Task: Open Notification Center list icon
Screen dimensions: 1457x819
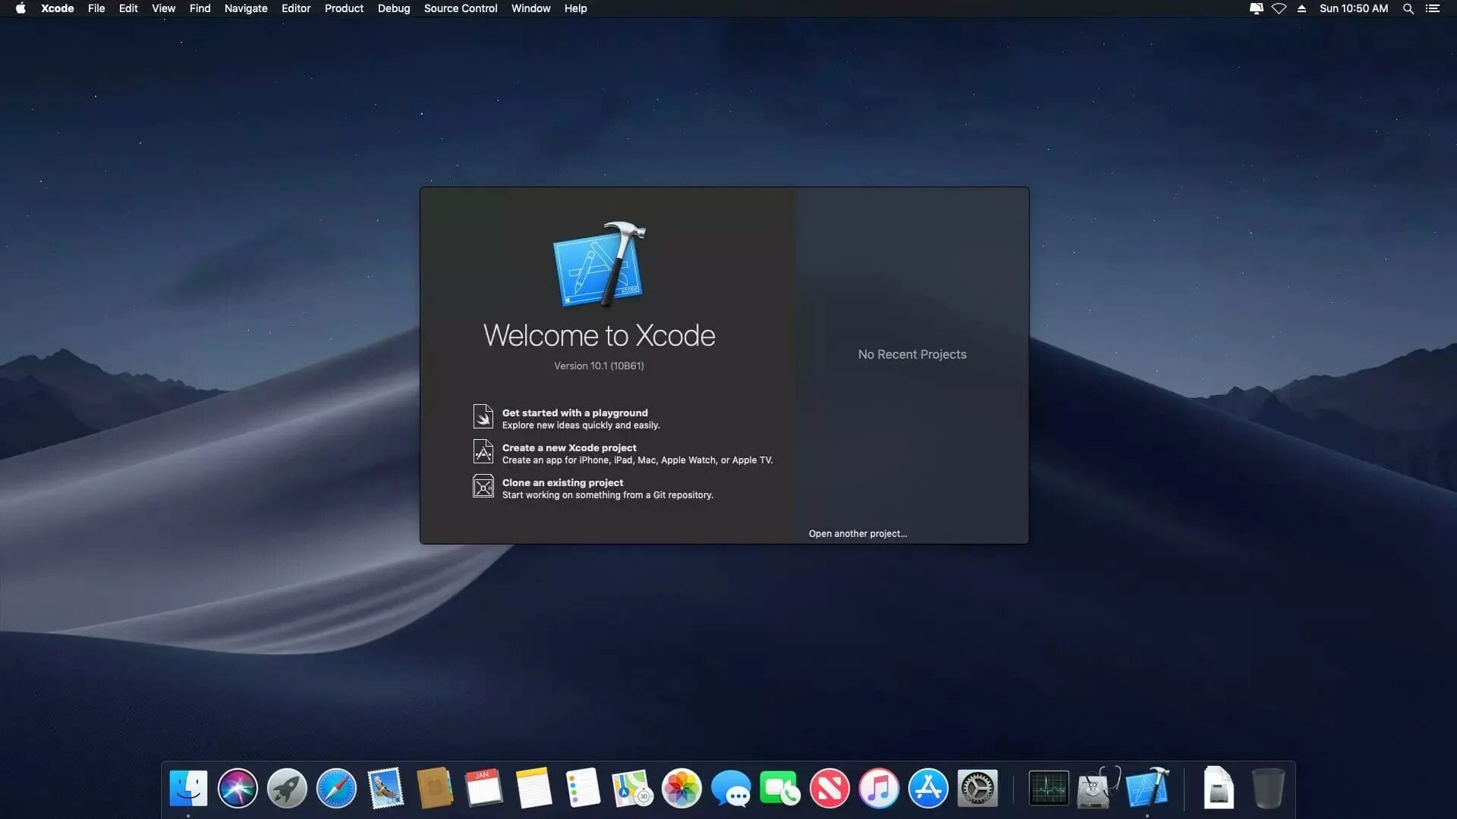Action: coord(1432,8)
